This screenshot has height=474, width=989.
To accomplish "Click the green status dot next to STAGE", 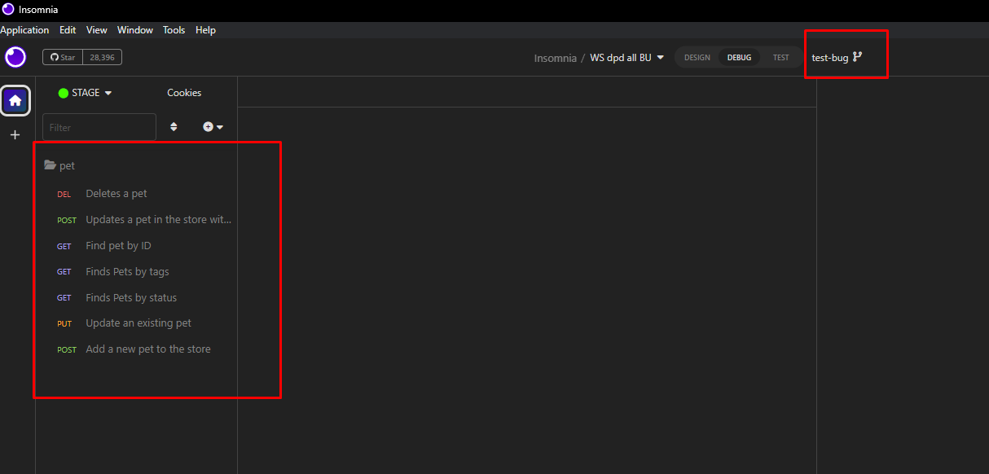I will 64,93.
